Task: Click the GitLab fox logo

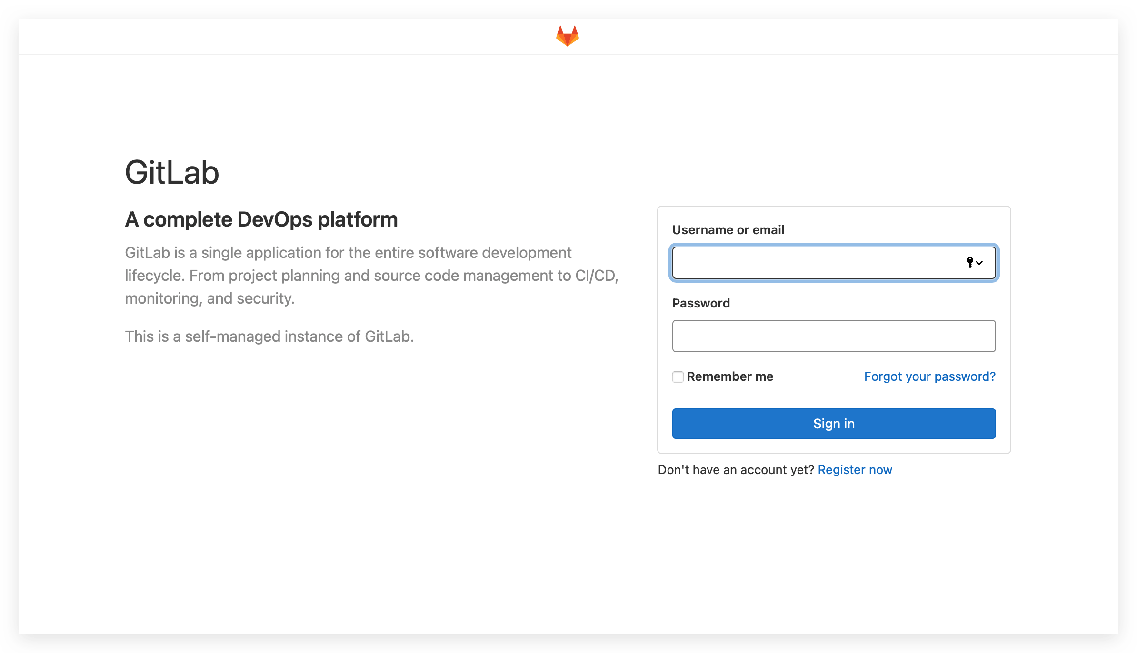Action: (x=568, y=36)
